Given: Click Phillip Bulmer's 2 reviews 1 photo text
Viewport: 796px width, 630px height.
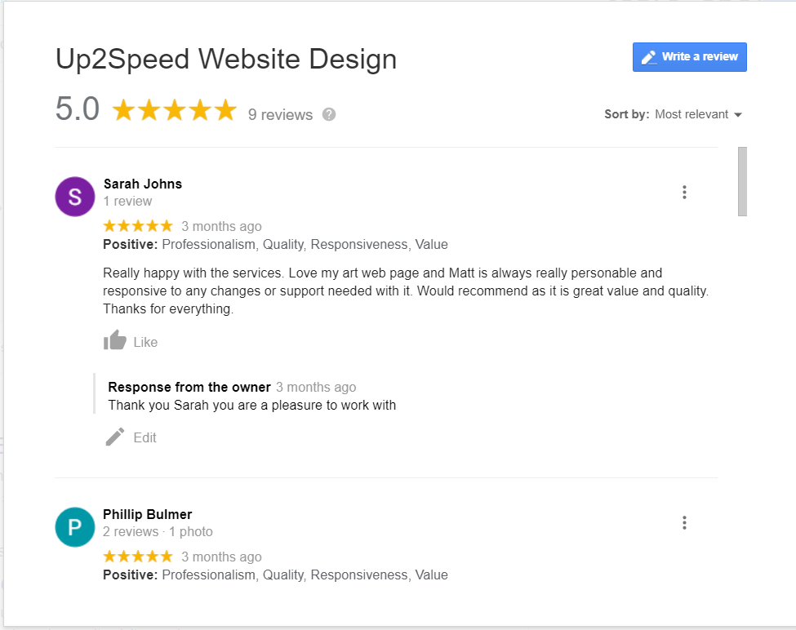Looking at the screenshot, I should [x=158, y=531].
